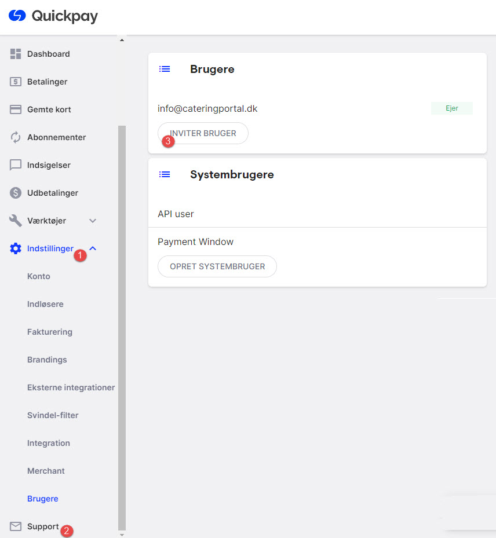Open the Værktøjer menu label
Viewport: 496px width, 538px height.
point(46,221)
